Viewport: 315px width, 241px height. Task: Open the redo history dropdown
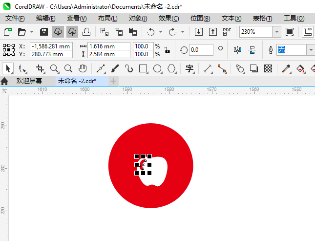click(183, 32)
